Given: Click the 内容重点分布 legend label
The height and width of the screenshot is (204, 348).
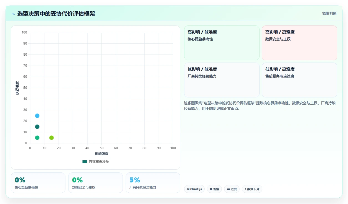Looking at the screenshot, I should [x=99, y=161].
